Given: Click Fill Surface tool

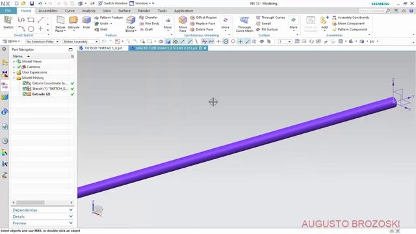Looking at the screenshot, I should coord(267,29).
